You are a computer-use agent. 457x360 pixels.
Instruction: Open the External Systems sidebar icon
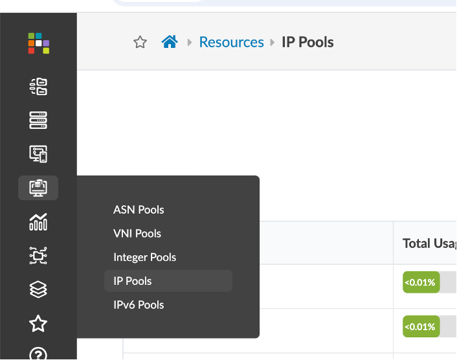[38, 256]
